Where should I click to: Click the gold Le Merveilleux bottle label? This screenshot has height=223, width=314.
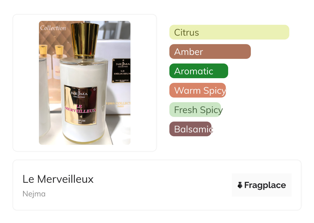coord(81,105)
